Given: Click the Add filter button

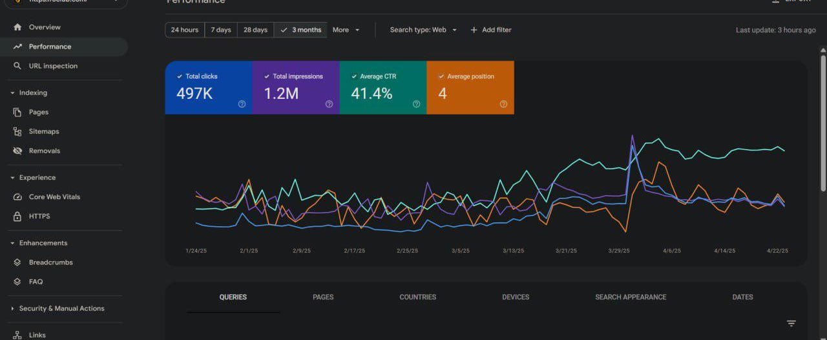Looking at the screenshot, I should click(x=490, y=30).
